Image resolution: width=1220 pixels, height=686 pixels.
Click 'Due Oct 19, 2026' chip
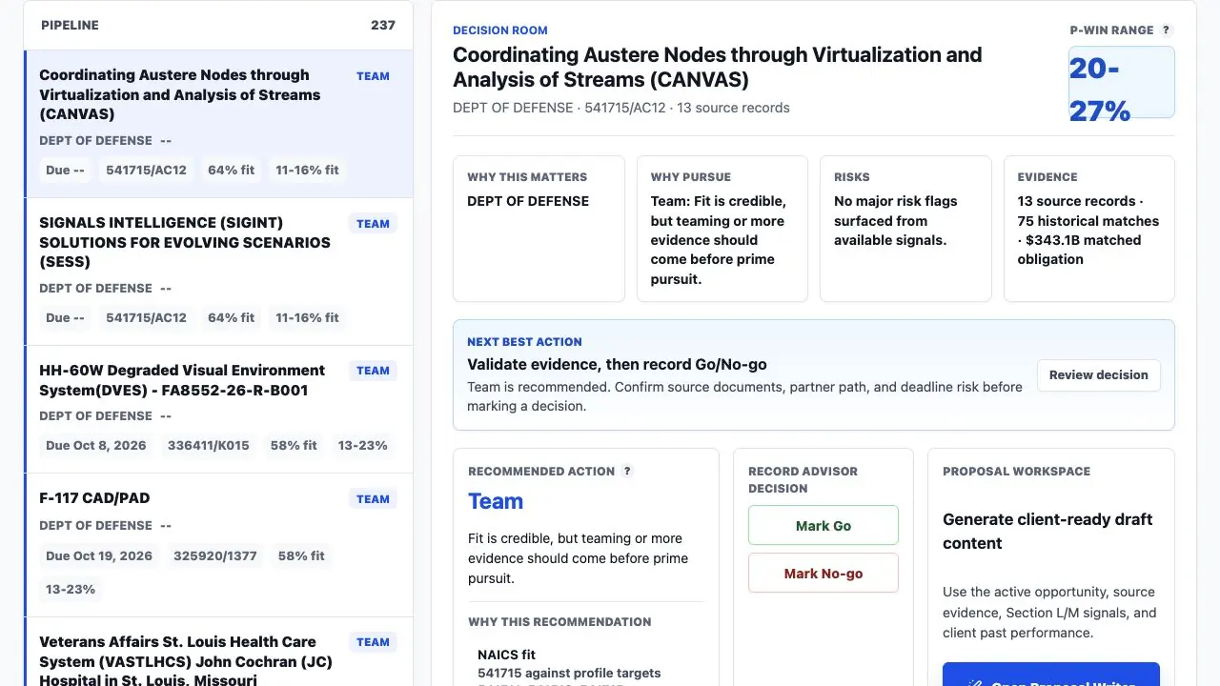pyautogui.click(x=99, y=555)
